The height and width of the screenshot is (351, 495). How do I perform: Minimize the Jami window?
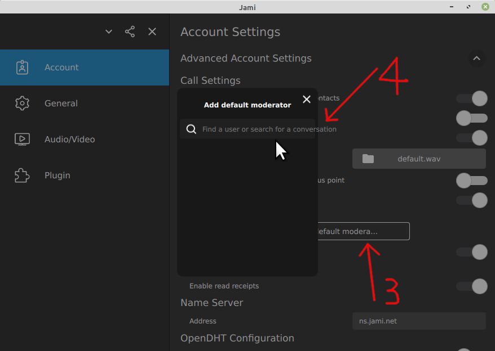[x=452, y=7]
